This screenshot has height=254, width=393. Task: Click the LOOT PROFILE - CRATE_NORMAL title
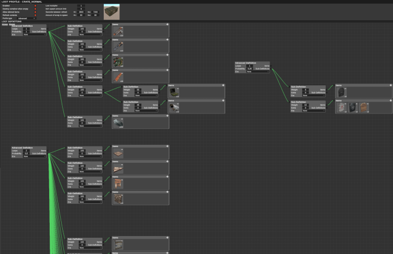click(21, 2)
